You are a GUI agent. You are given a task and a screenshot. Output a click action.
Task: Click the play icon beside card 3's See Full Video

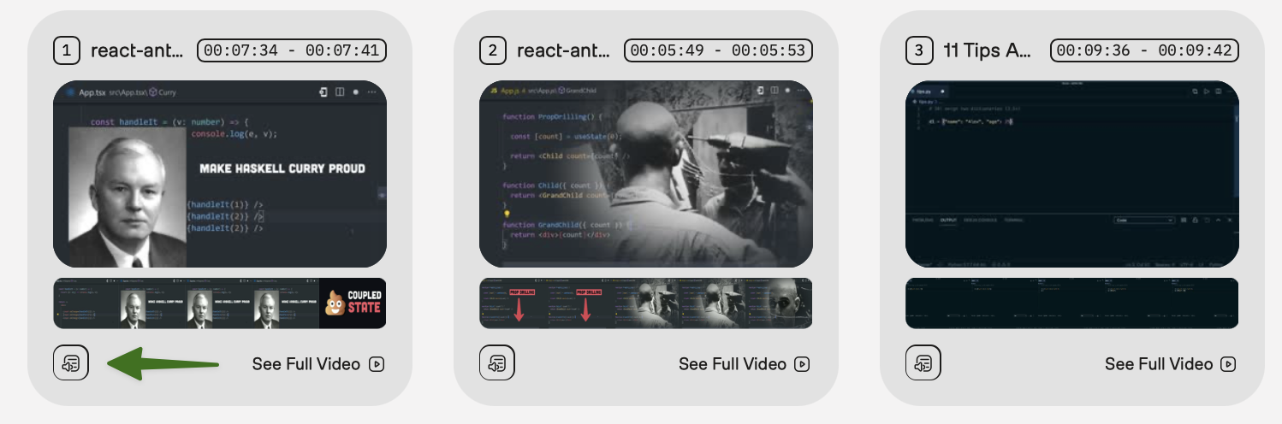pos(1229,364)
